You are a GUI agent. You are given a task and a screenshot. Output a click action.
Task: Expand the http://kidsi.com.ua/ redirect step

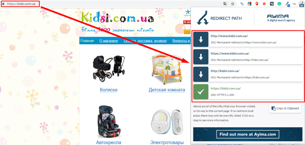click(x=248, y=74)
